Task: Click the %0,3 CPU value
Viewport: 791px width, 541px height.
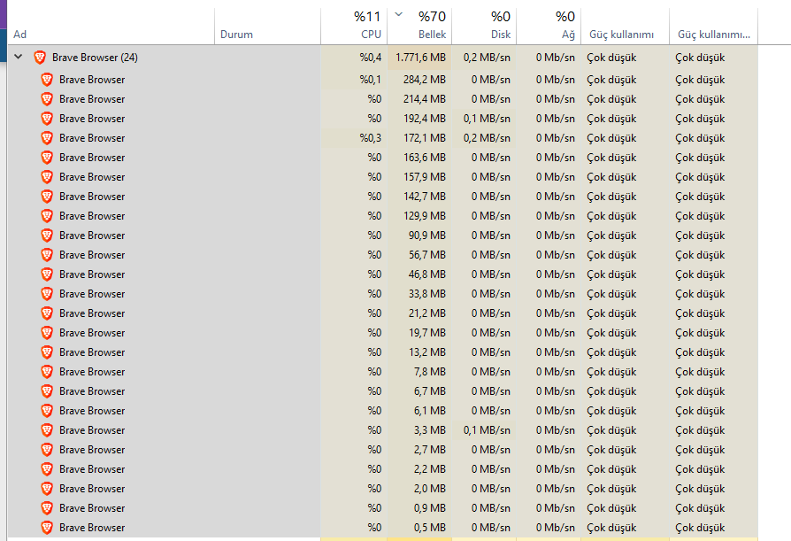Action: [370, 138]
